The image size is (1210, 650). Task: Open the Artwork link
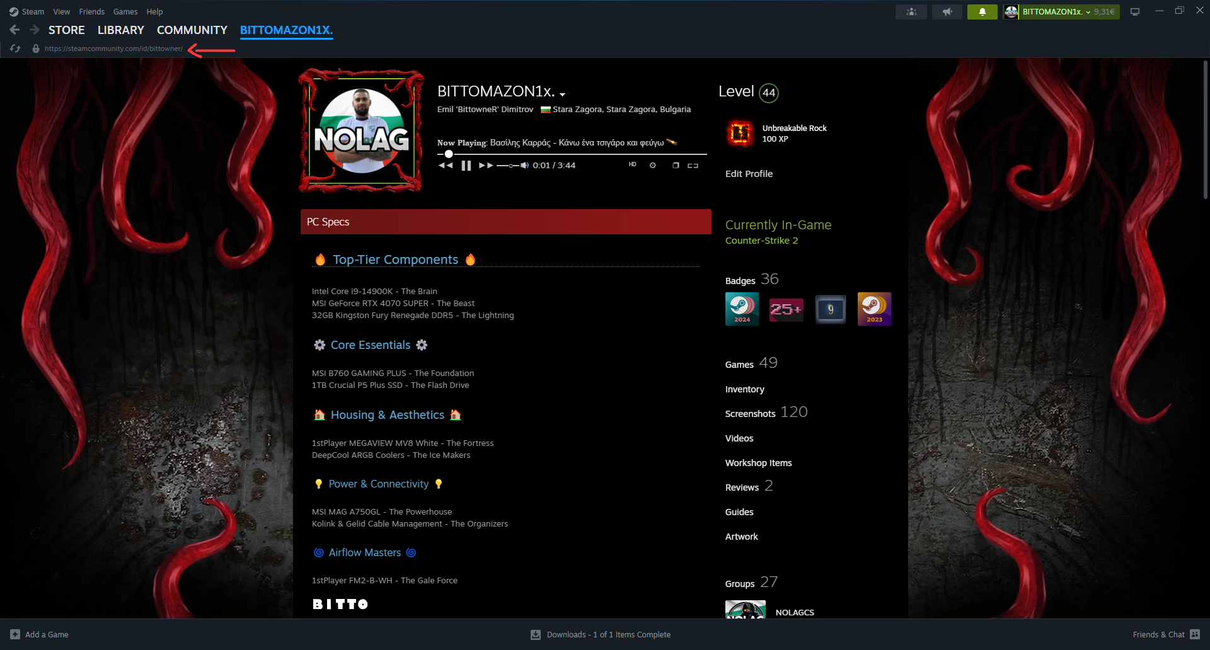click(x=741, y=536)
